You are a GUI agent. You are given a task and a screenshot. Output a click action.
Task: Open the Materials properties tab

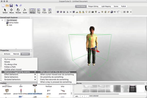(x=16, y=54)
